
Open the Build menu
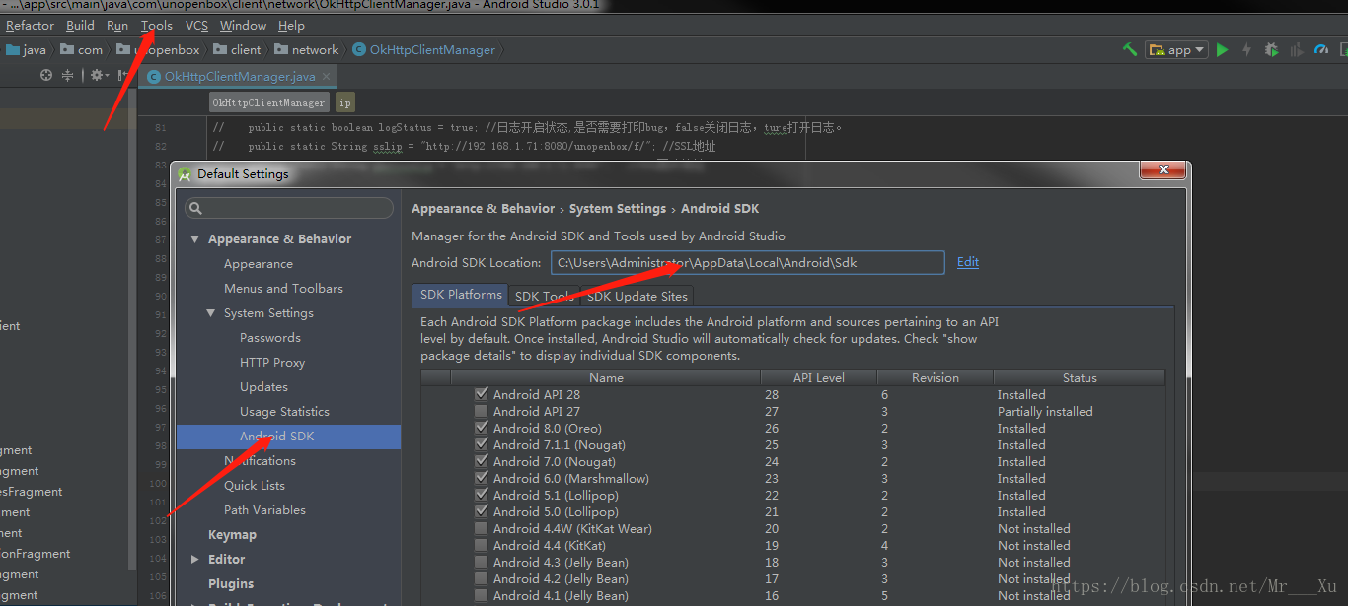click(x=80, y=25)
